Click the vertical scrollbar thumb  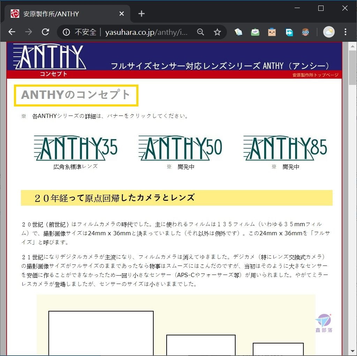point(353,68)
